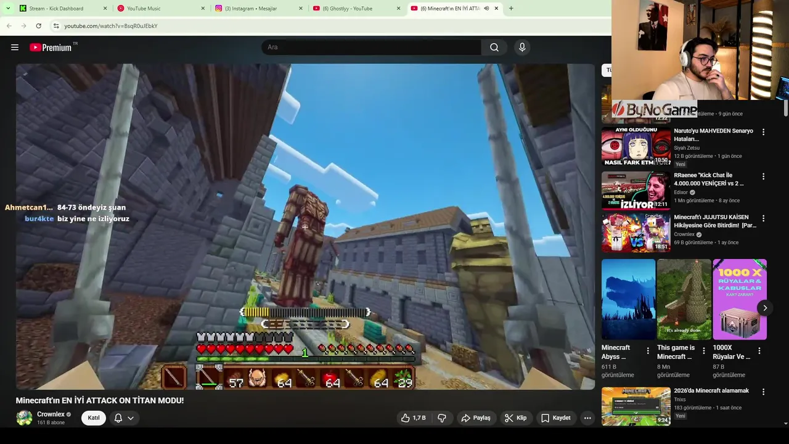The image size is (789, 444).
Task: Open RRaenee Kick Chat İle title link
Action: [x=709, y=179]
